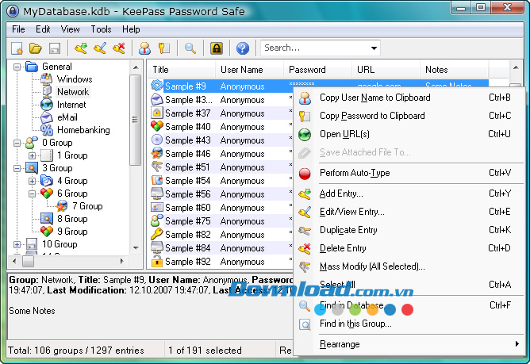Click the Password column header

317,70
